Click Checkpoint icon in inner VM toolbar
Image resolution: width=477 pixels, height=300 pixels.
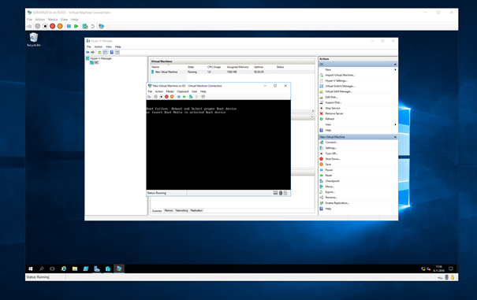pos(191,97)
